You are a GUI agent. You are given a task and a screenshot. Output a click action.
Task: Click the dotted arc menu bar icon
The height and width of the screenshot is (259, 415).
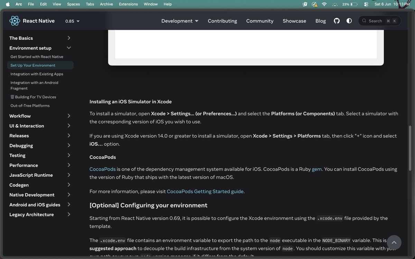click(x=334, y=4)
